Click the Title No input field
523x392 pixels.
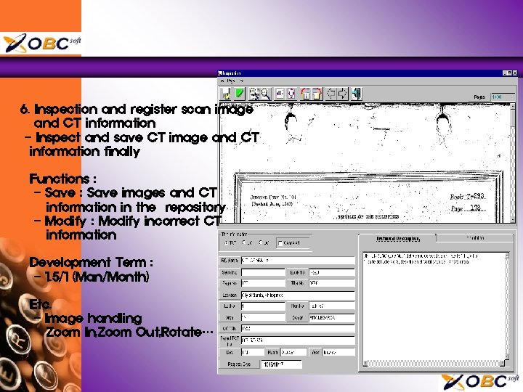click(332, 283)
